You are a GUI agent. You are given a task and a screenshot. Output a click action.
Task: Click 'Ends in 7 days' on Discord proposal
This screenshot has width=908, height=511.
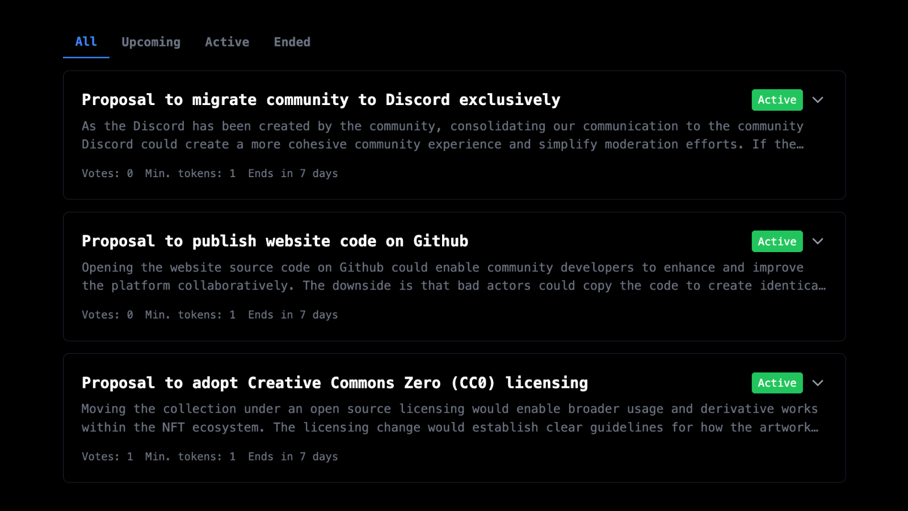pos(293,174)
